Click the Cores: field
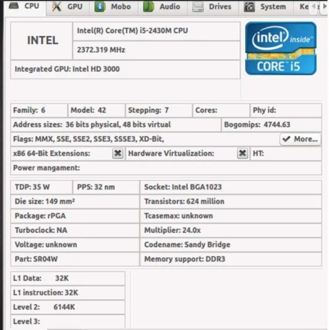The image size is (329, 330). click(x=221, y=110)
